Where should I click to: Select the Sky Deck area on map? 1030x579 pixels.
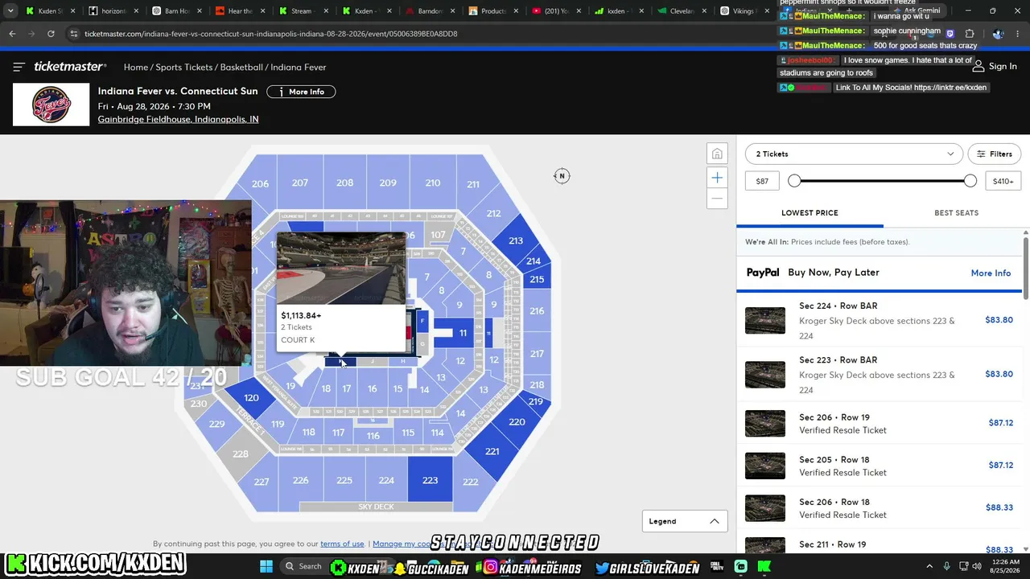point(376,507)
